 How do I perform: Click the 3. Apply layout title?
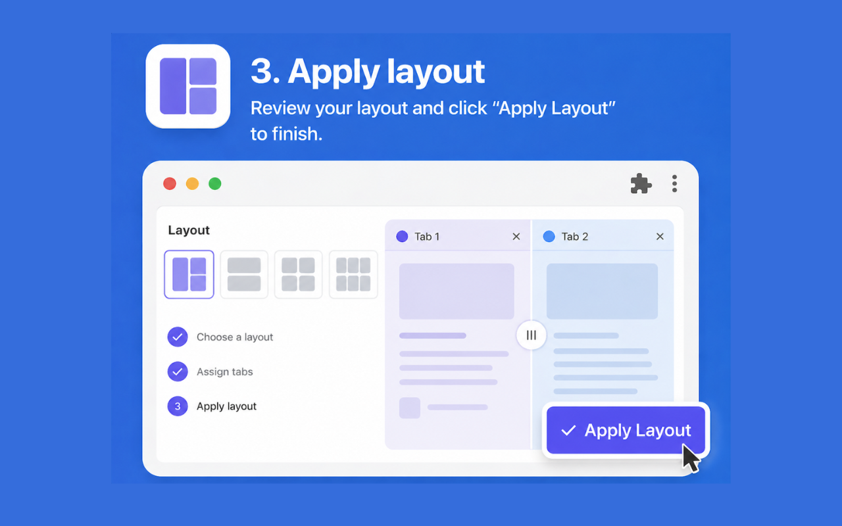click(368, 71)
